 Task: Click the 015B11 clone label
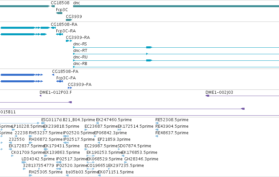(x=8, y=112)
